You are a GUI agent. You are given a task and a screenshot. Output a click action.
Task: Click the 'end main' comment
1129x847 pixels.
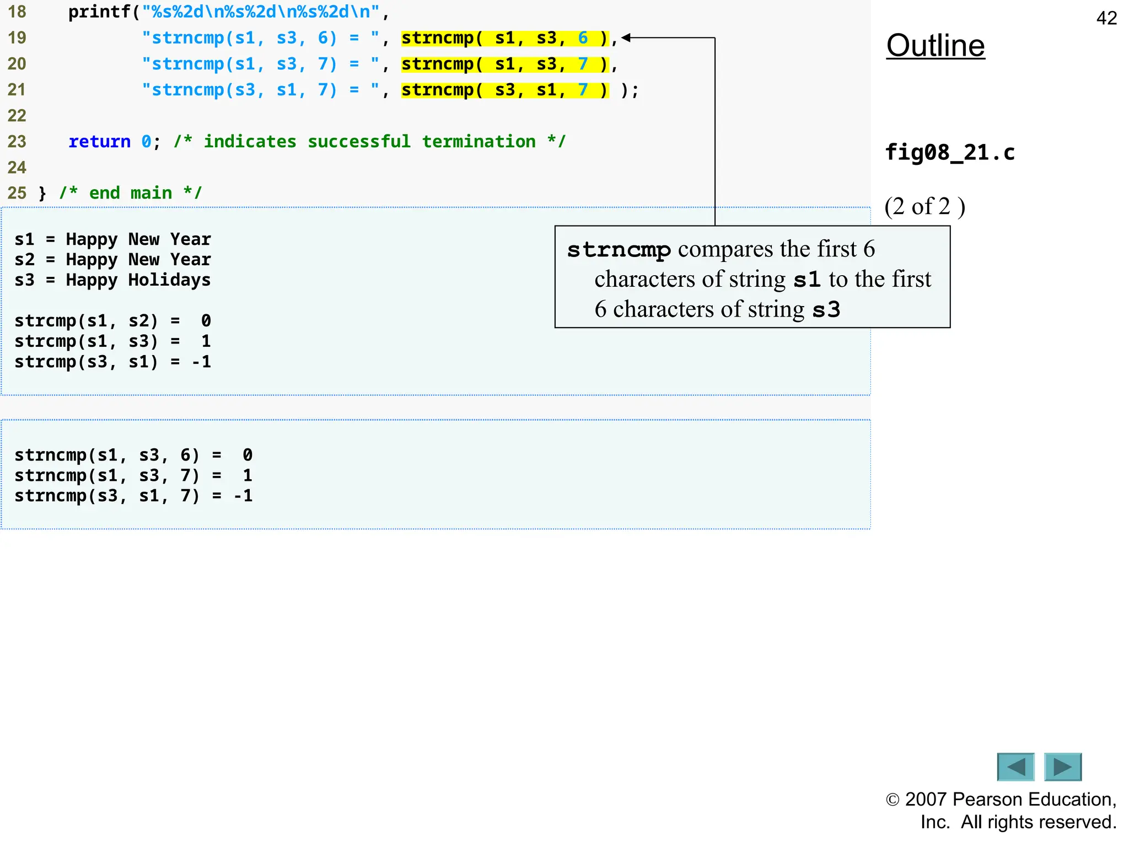click(x=131, y=193)
